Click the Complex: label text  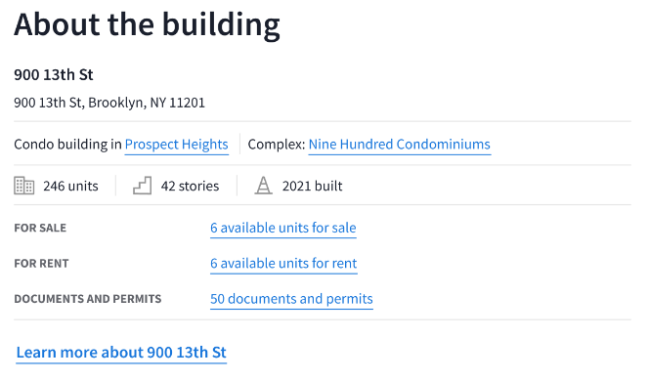click(x=277, y=145)
